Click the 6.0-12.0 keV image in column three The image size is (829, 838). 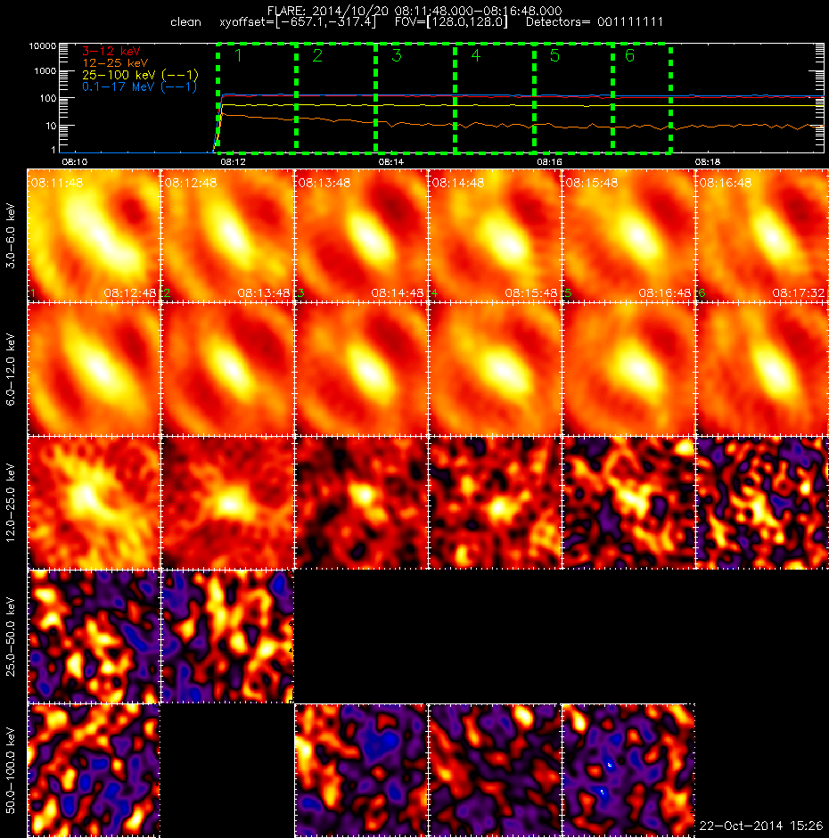coord(361,369)
